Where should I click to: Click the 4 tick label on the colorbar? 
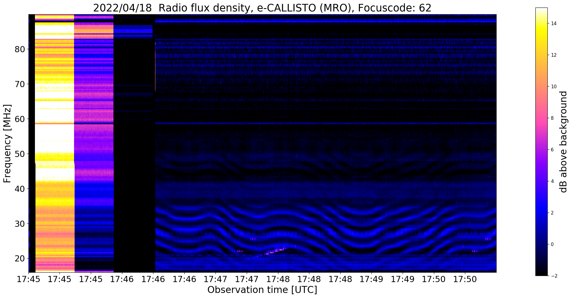(x=552, y=181)
